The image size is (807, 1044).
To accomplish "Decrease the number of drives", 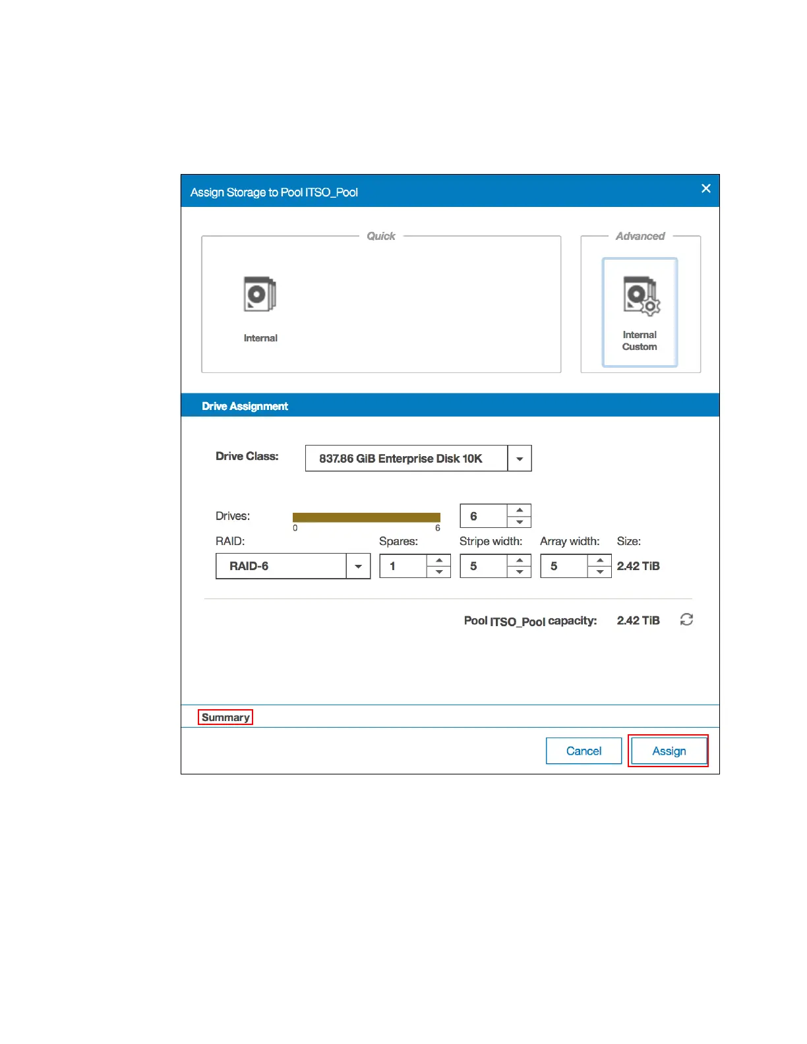I will 520,522.
